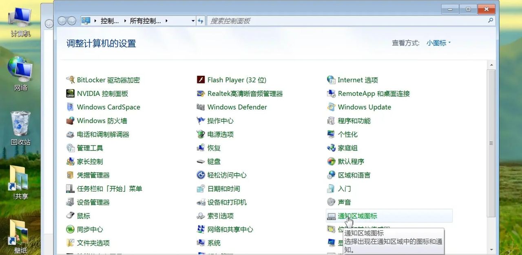Image resolution: width=522 pixels, height=255 pixels.
Task: Click the 网络和共享中心 icon
Action: click(x=201, y=229)
